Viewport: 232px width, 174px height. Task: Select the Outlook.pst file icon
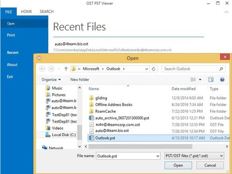91,138
